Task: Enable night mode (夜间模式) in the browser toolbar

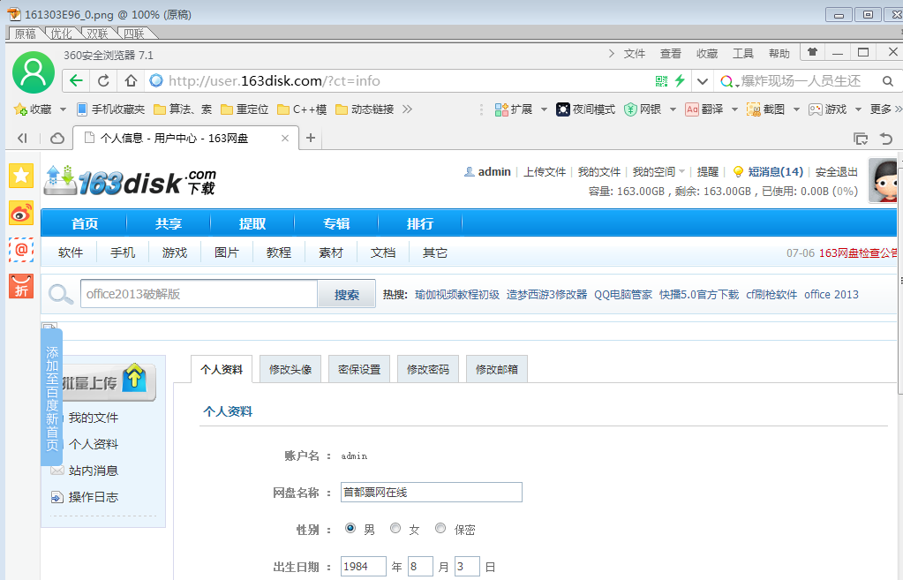Action: (577, 109)
